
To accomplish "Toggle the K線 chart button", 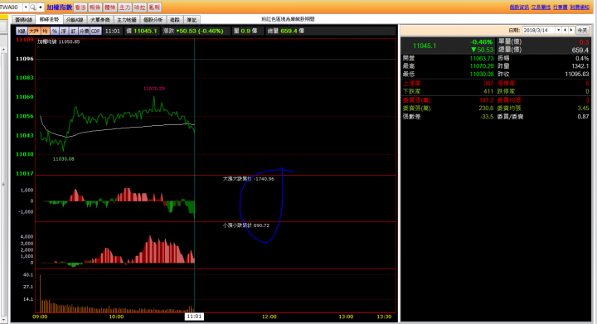I will (22, 31).
